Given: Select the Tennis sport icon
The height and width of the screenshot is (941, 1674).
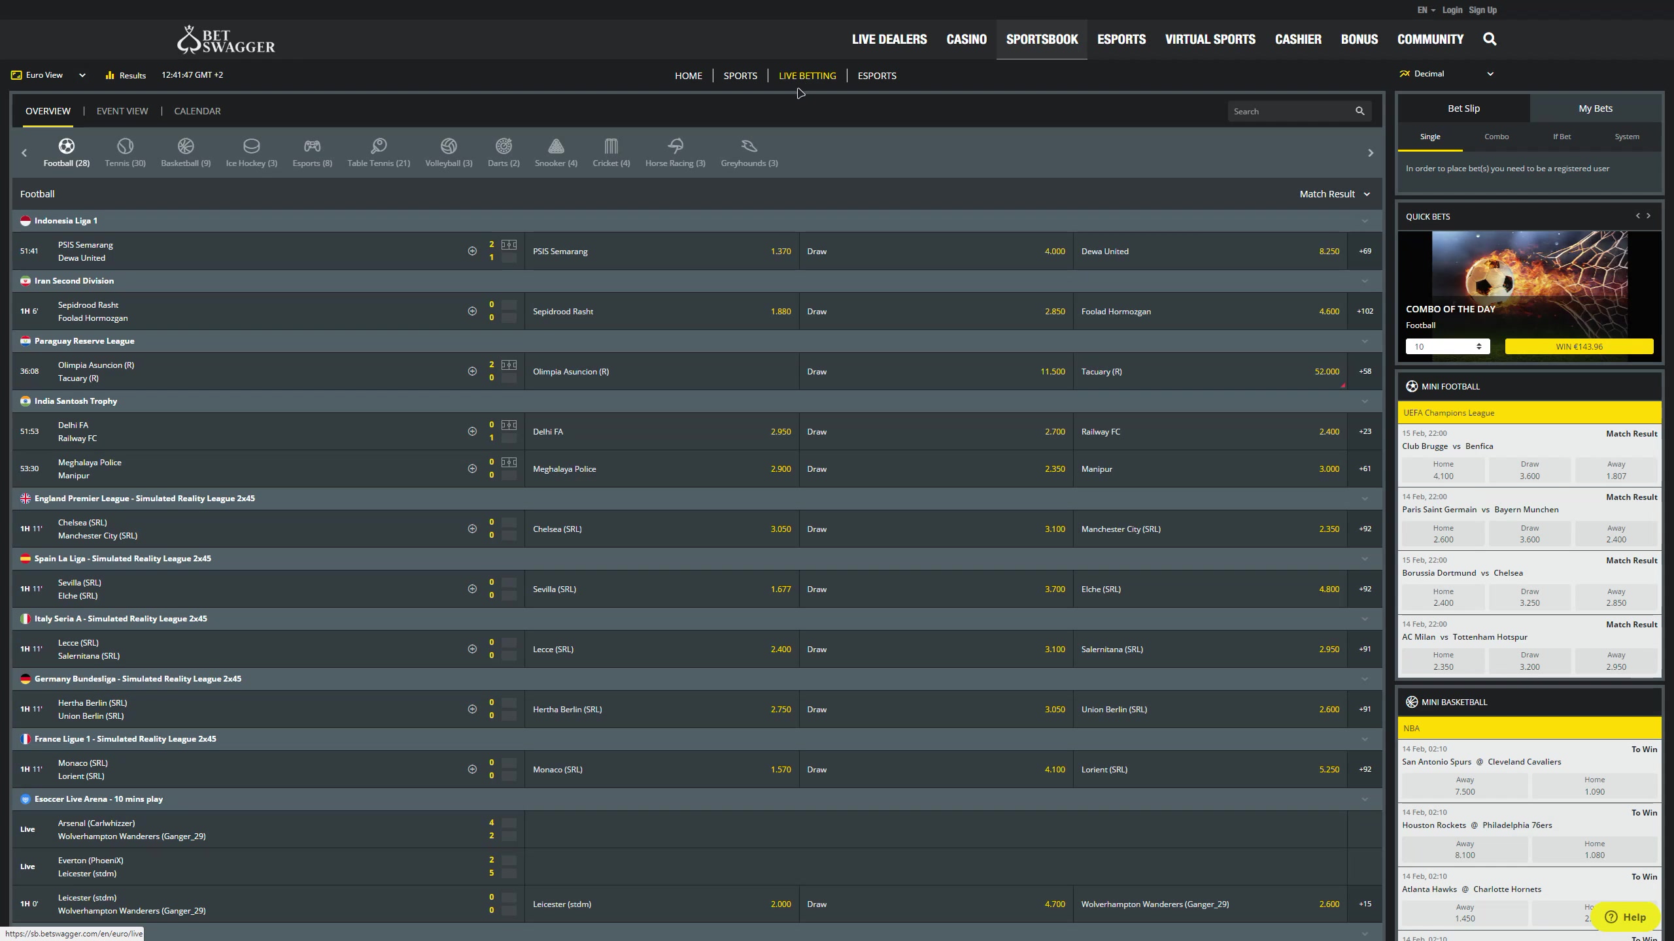Looking at the screenshot, I should pos(125,152).
